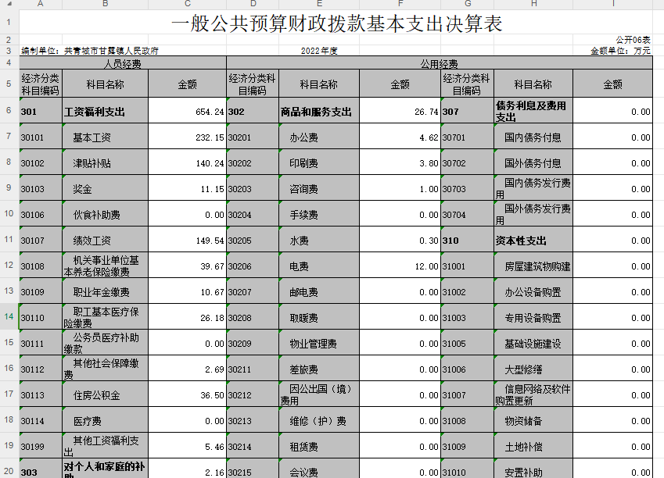This screenshot has width=664, height=478.
Task: Click the select-all corner of the grid
Action: (x=8, y=4)
